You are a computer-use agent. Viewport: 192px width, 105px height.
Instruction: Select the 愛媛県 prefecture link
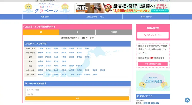click(95, 70)
